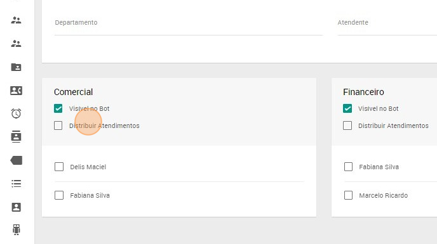The height and width of the screenshot is (244, 437).
Task: Open the tag label sidebar icon
Action: [x=16, y=160]
